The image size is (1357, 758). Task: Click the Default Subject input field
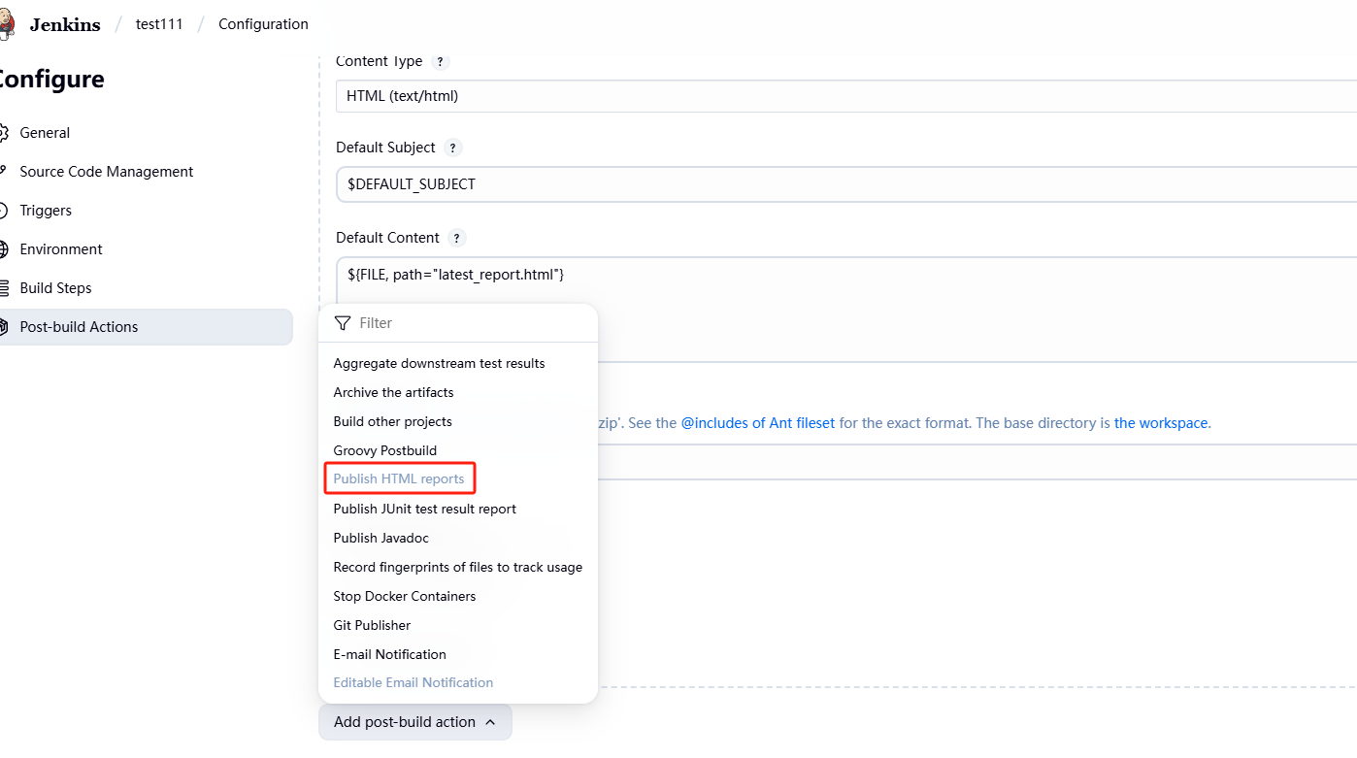(x=846, y=184)
